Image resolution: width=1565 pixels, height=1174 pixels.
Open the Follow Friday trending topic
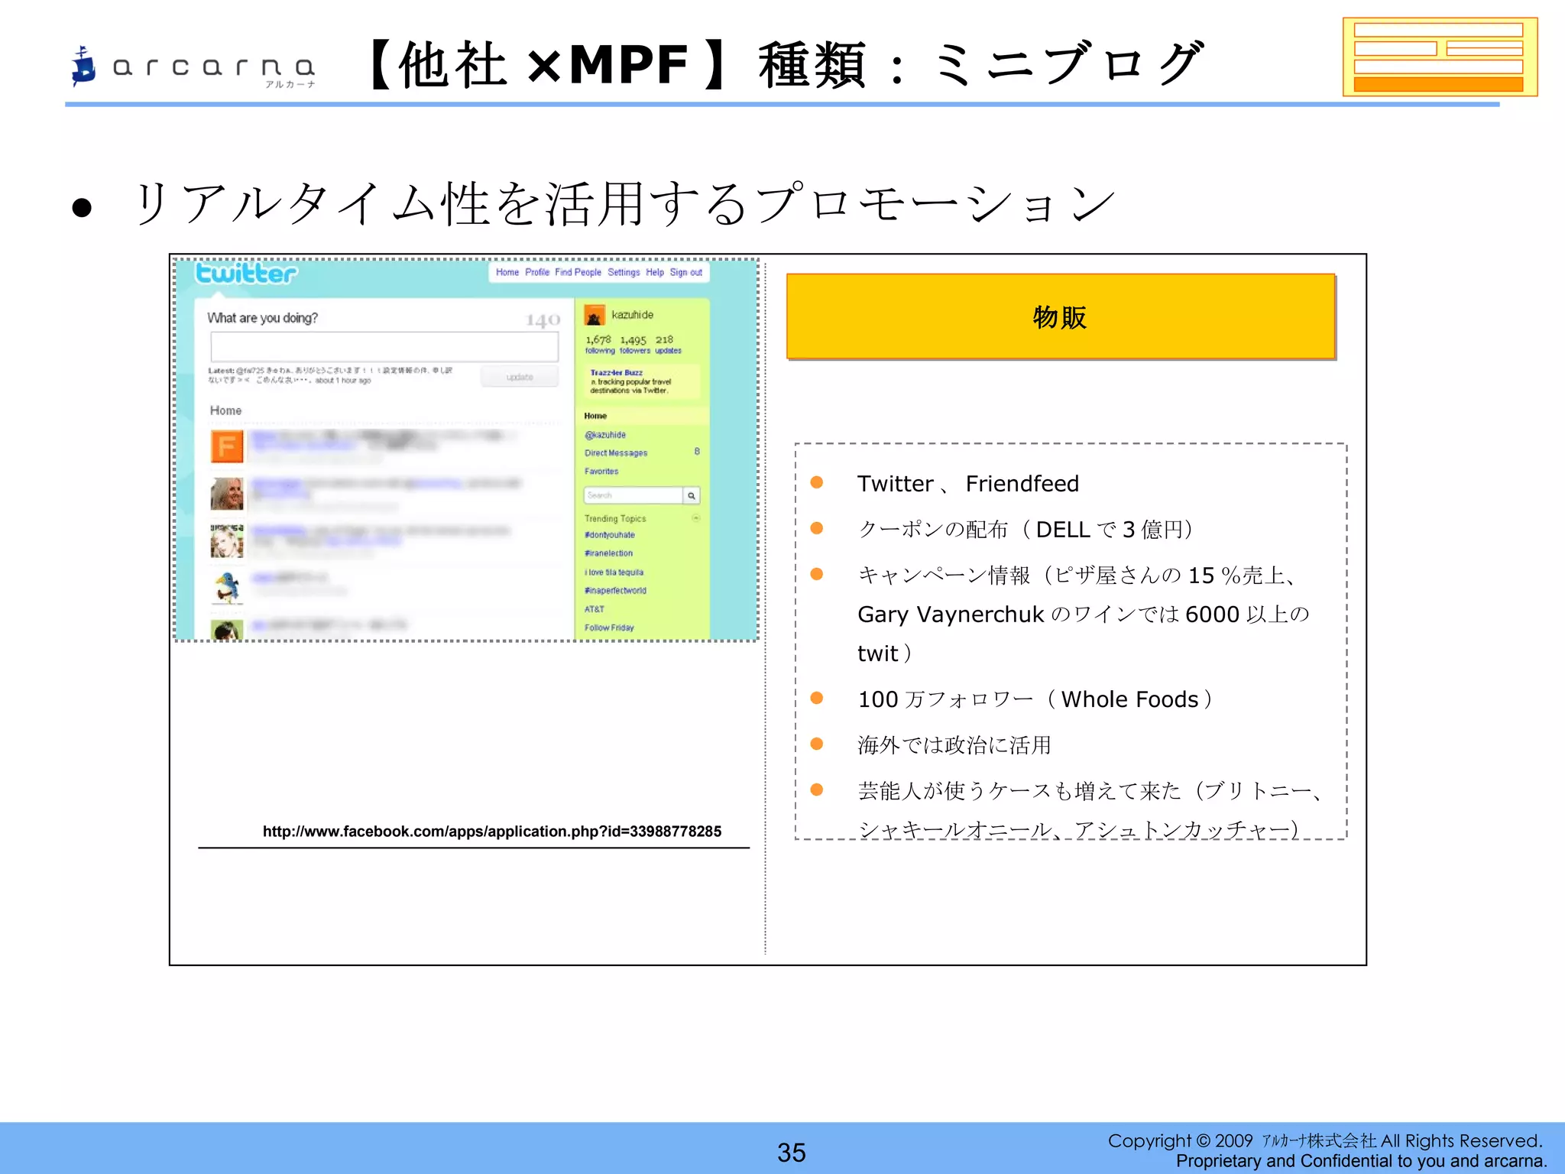609,628
